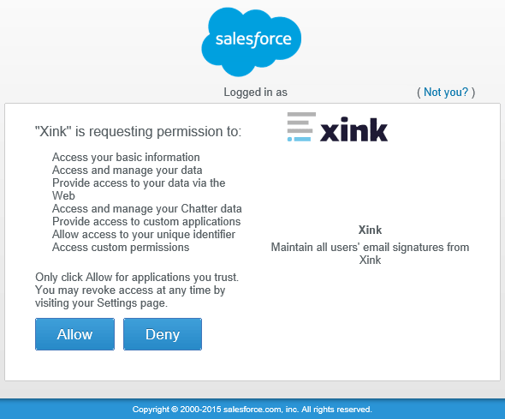The image size is (505, 419).
Task: Click the Xink logo image
Action: (337, 127)
